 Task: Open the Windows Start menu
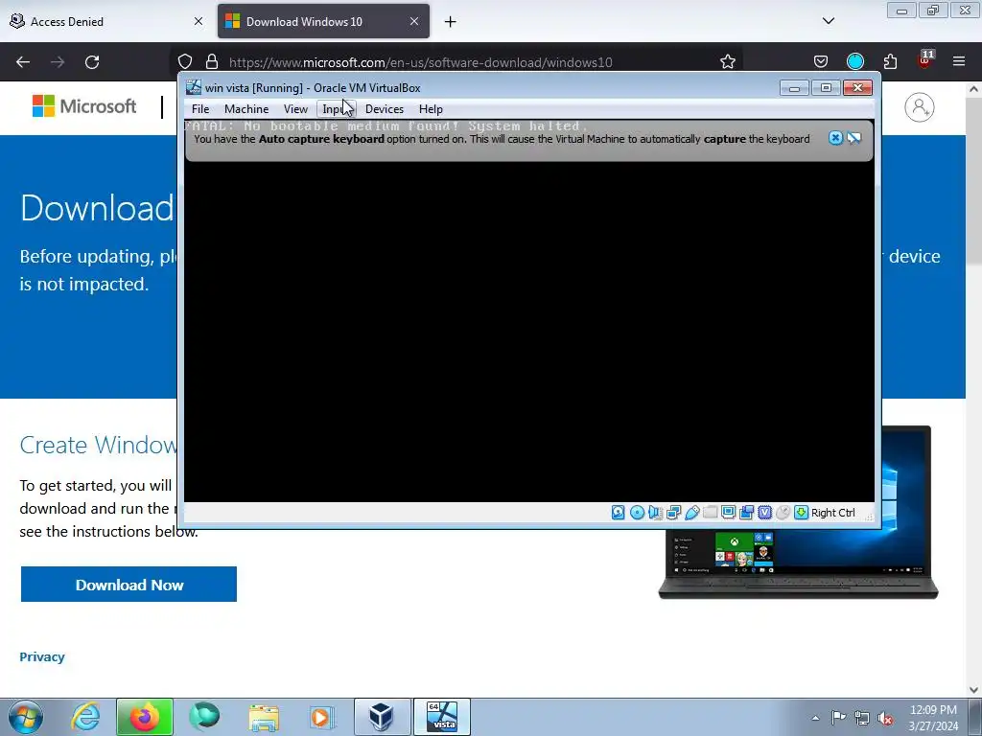point(26,717)
